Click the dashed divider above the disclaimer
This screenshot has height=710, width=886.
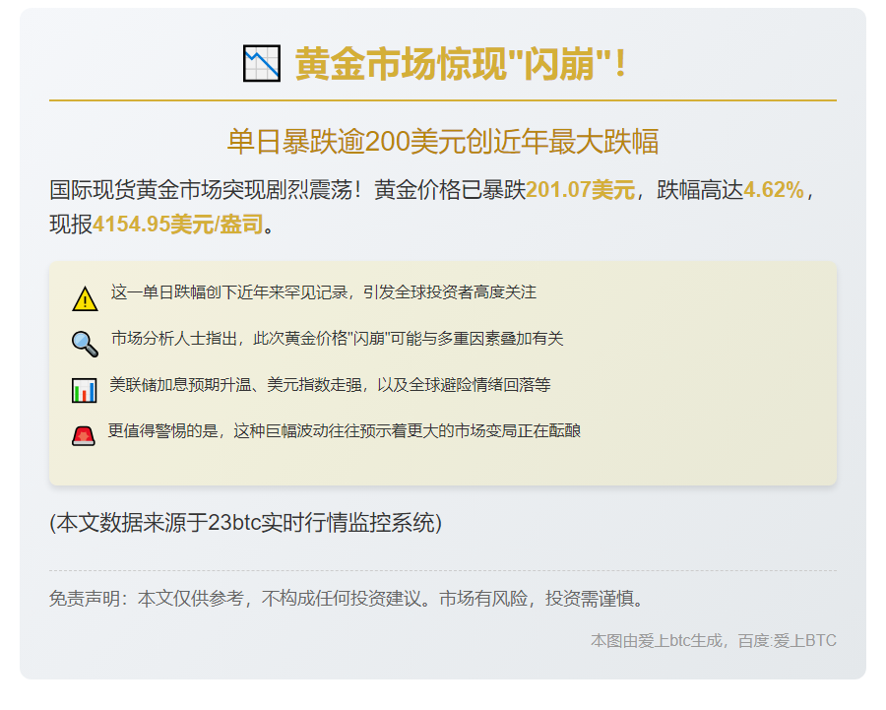point(442,570)
